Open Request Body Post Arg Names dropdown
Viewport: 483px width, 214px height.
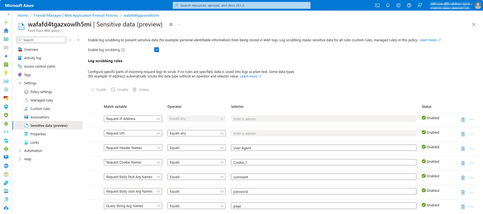point(133,177)
